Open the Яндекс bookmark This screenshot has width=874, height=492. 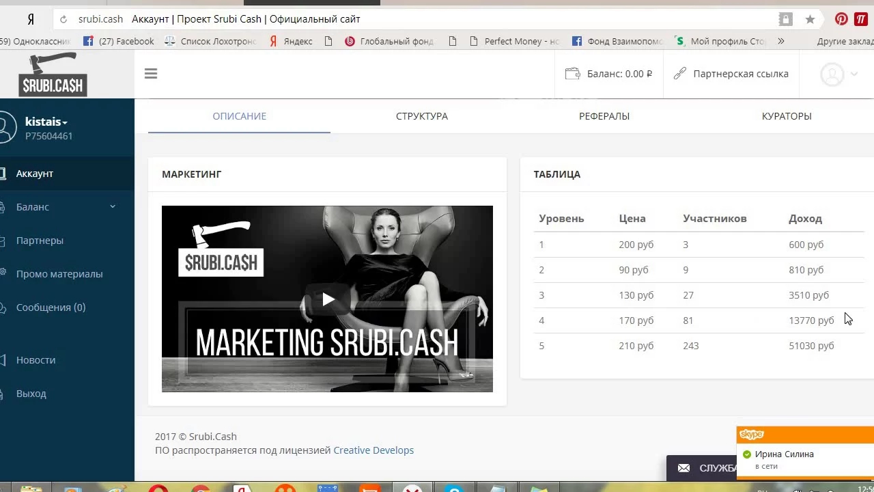tap(291, 41)
